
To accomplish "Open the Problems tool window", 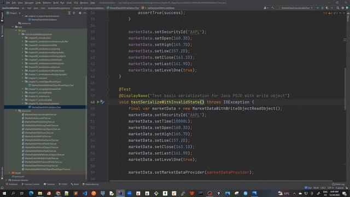I will click(11, 184).
